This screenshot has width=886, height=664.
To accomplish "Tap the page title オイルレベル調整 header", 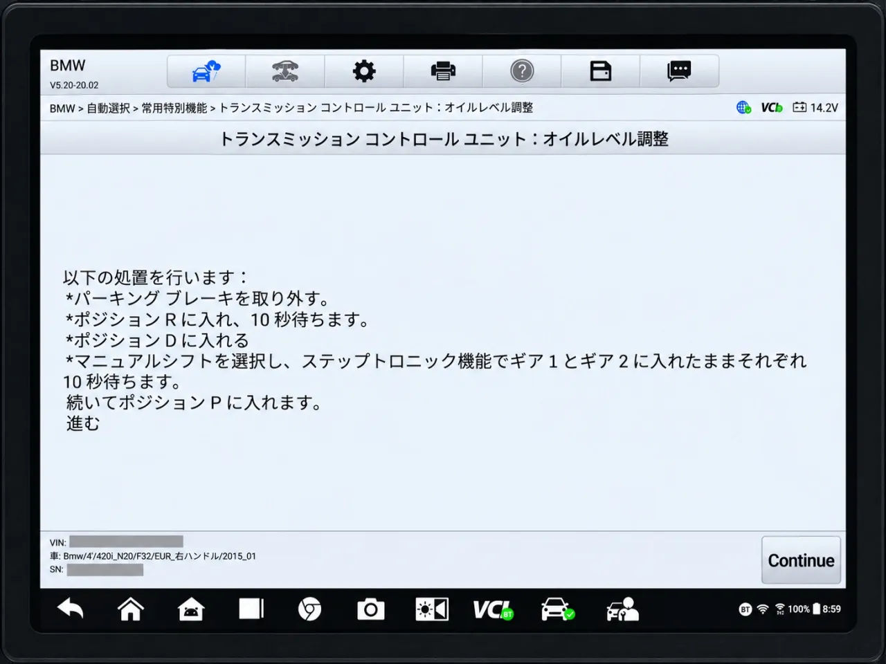I will point(443,139).
